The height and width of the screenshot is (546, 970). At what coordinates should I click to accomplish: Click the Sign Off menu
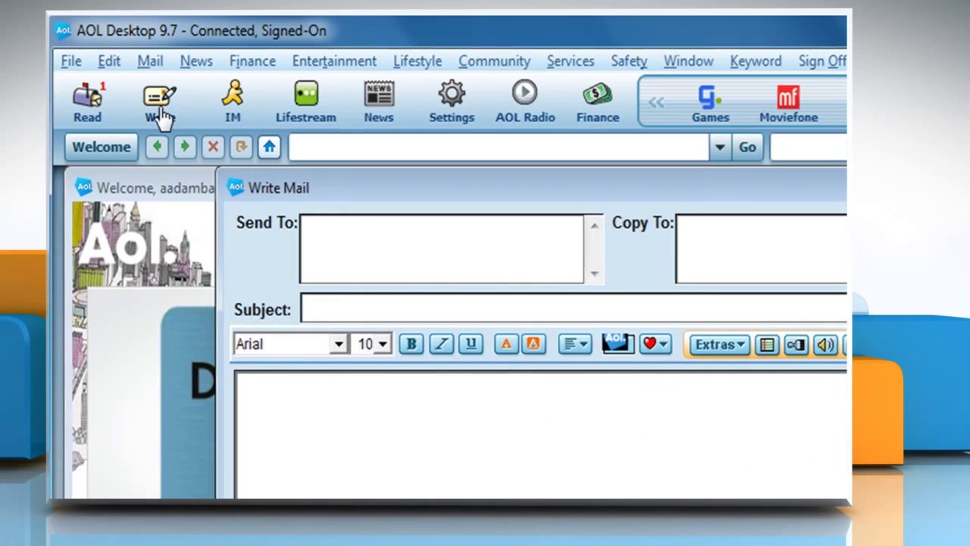(822, 61)
